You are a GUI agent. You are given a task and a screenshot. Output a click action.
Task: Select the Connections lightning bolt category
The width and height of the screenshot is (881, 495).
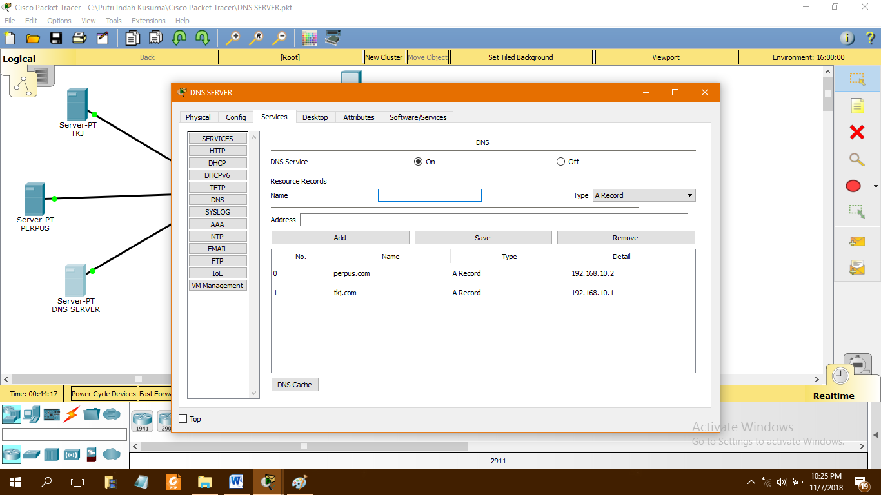pos(71,414)
